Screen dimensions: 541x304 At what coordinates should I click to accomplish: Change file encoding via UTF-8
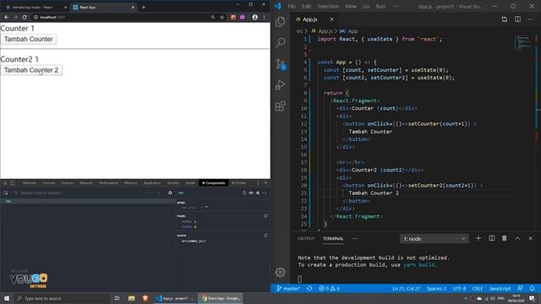459,288
